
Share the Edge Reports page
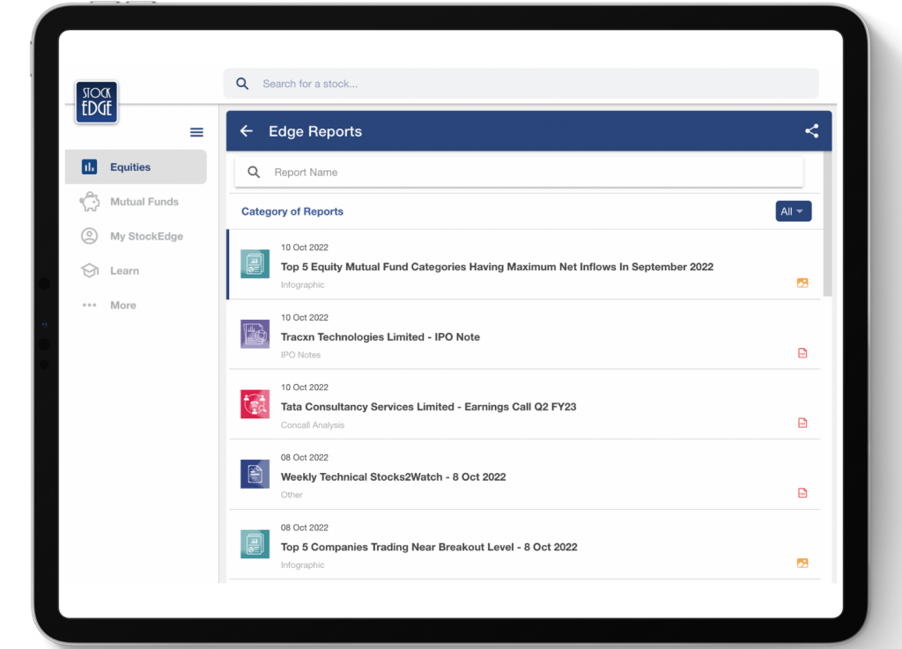[811, 131]
